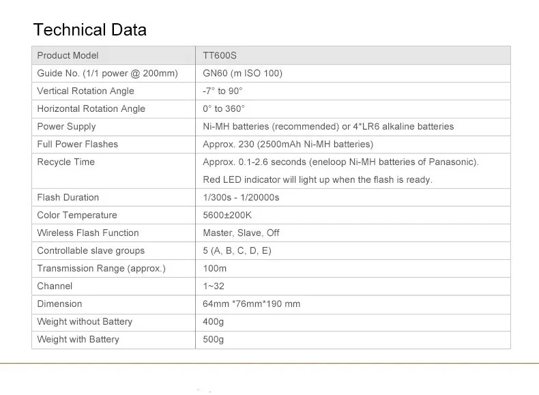Click the Channel 1~32 value
Image resolution: width=539 pixels, height=395 pixels.
tap(214, 286)
